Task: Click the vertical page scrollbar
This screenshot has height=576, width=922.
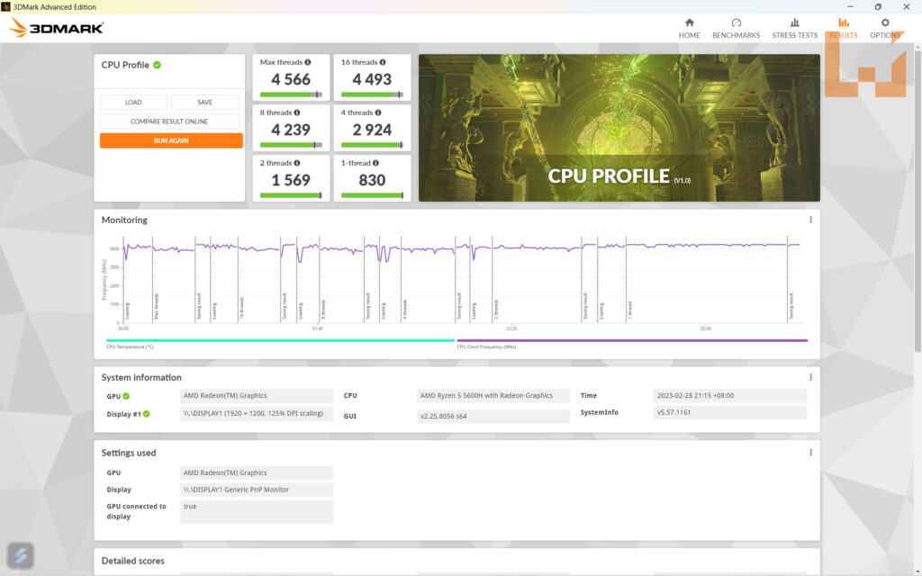Action: [917, 180]
